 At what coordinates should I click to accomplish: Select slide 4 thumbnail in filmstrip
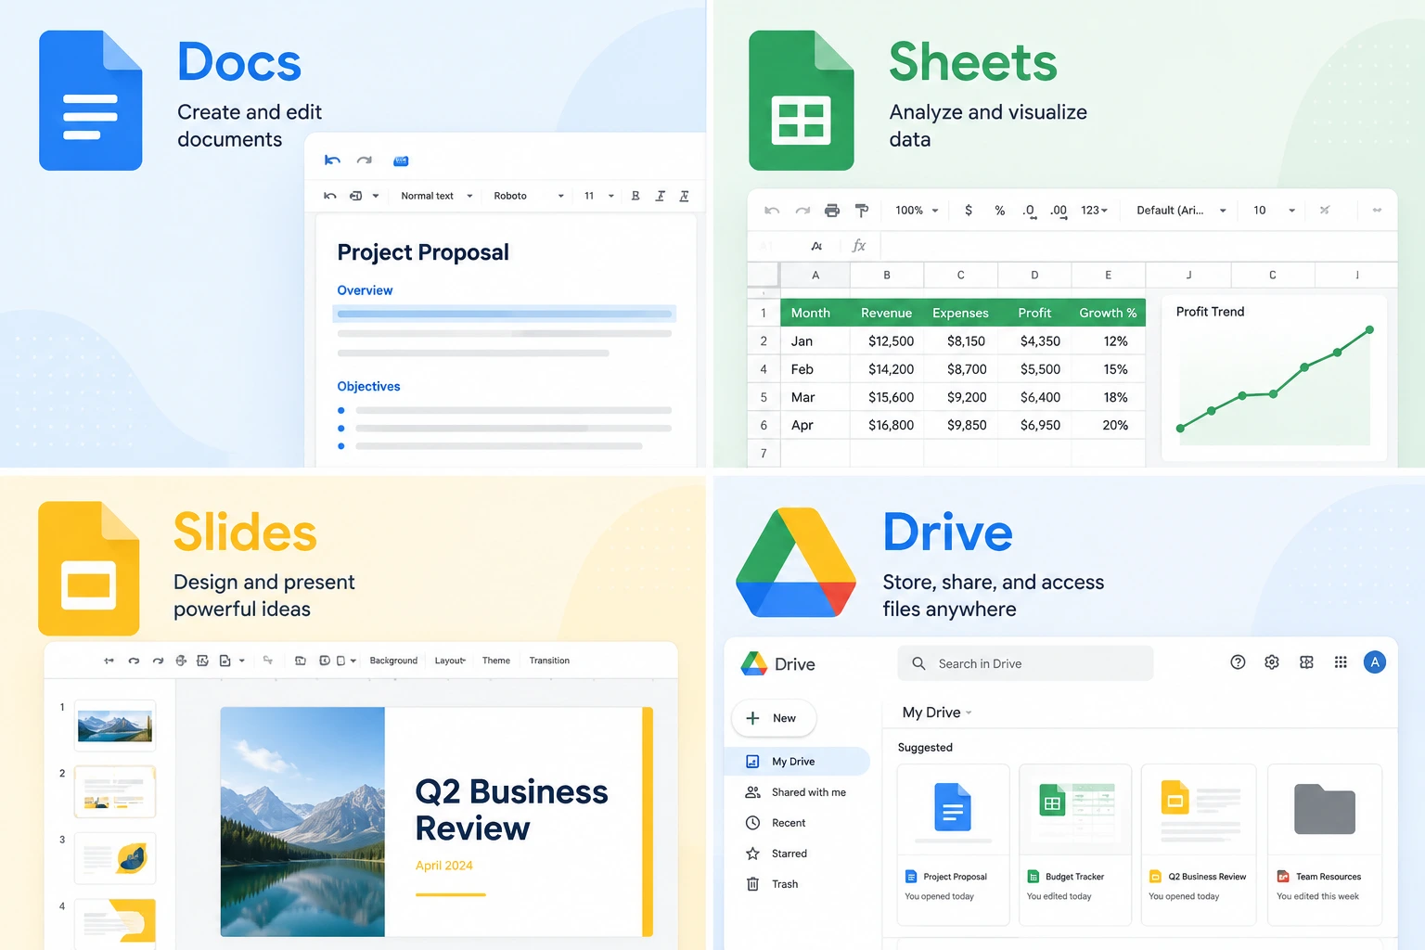click(x=115, y=923)
